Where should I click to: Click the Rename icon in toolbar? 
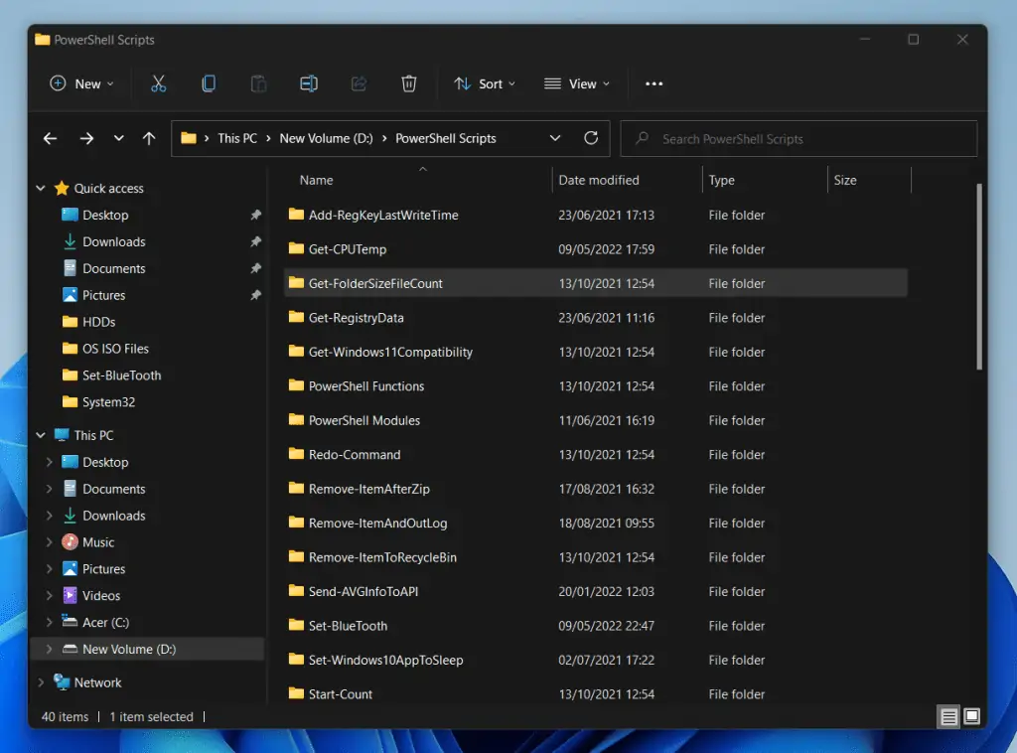click(309, 83)
